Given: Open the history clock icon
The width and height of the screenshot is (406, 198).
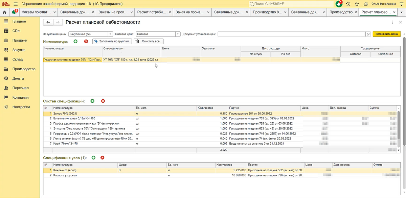Looking at the screenshot, I should 348,4.
